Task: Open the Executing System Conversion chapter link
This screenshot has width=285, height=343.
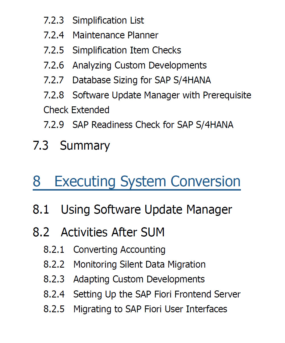Action: (137, 181)
